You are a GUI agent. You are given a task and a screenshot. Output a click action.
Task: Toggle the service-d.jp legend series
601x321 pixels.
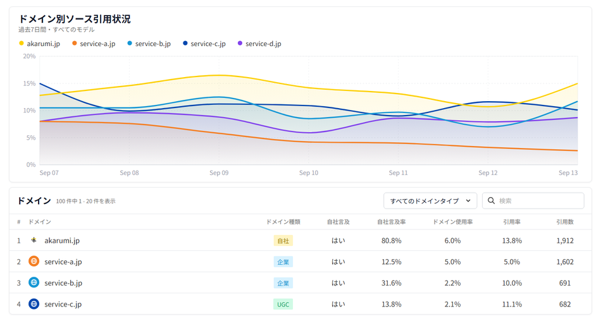(x=259, y=44)
